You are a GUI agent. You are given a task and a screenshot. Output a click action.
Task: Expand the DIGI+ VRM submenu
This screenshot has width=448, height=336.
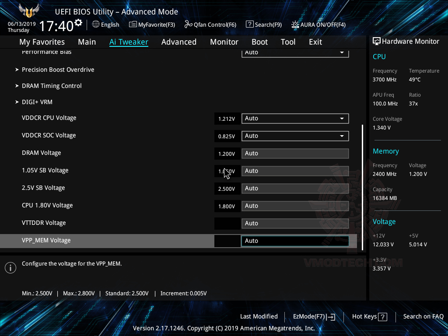click(37, 102)
